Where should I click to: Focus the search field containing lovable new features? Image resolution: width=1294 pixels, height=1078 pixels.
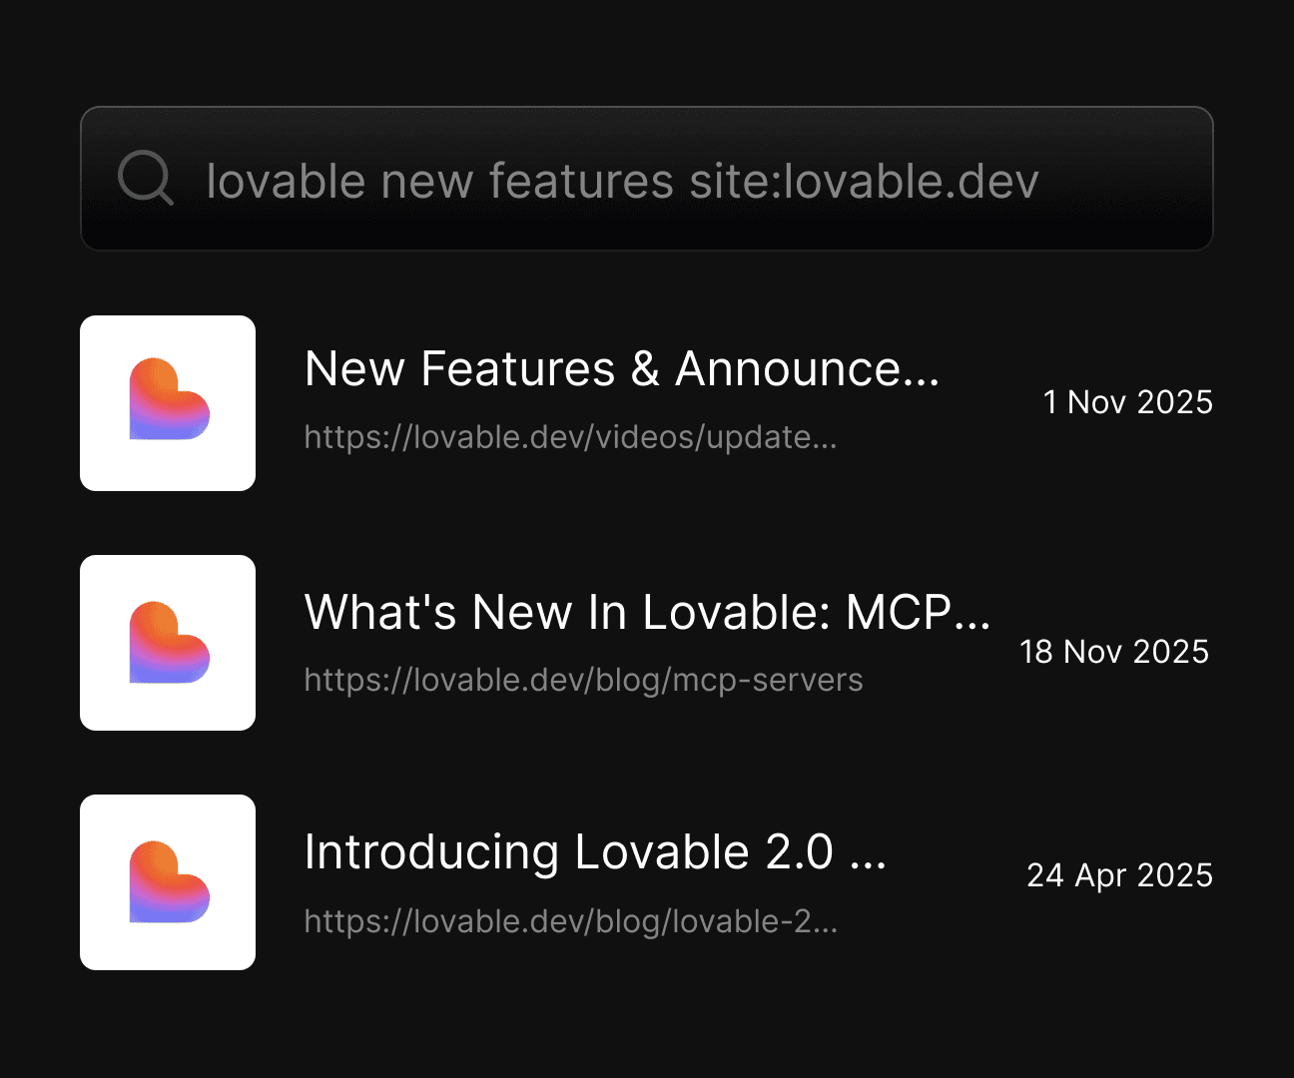pos(647,179)
